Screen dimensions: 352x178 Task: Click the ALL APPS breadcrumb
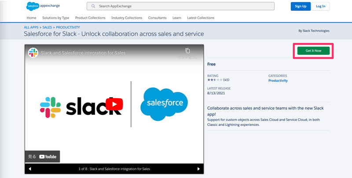[31, 27]
